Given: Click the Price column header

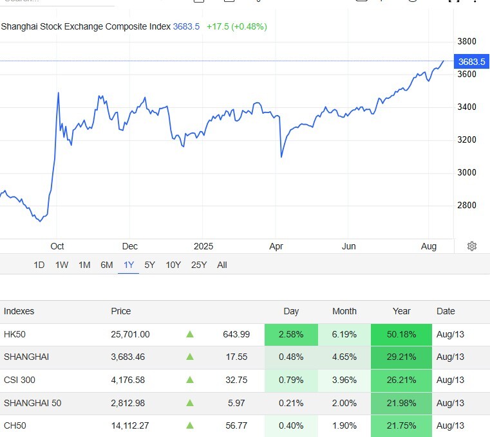Looking at the screenshot, I should point(121,311).
